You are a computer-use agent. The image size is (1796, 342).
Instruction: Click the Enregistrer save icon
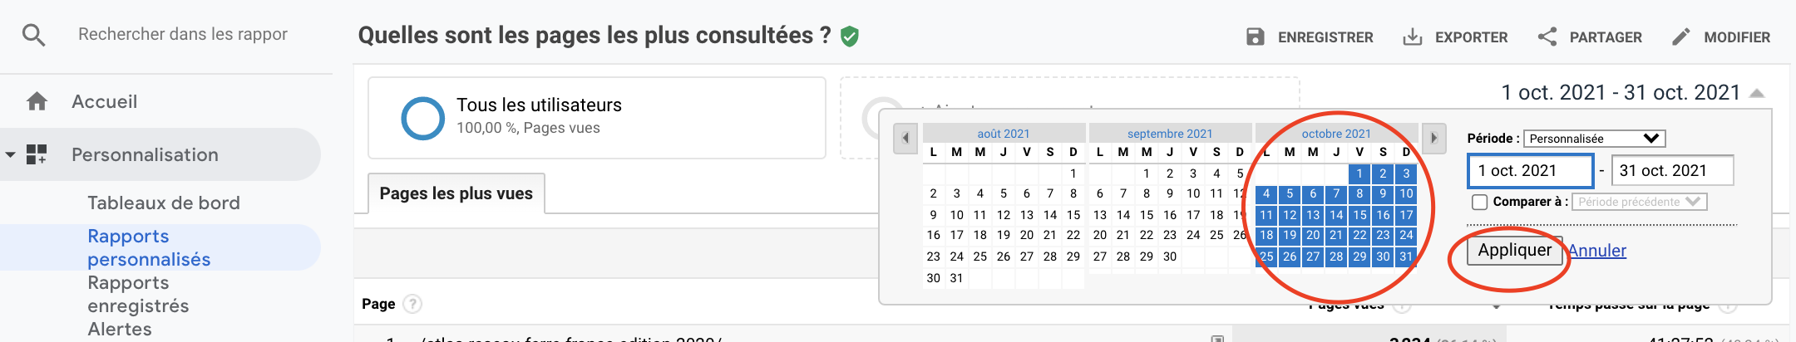(x=1256, y=37)
